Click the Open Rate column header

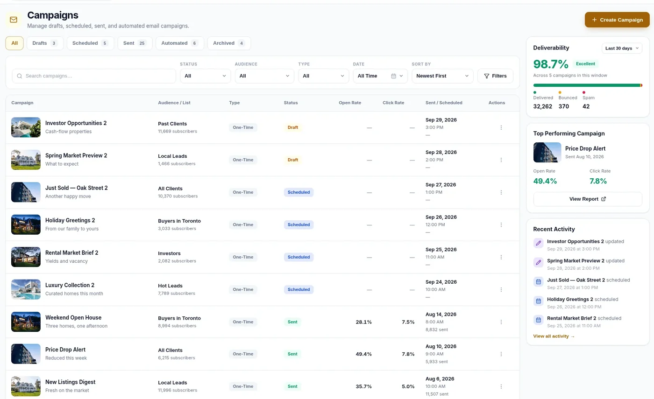350,103
